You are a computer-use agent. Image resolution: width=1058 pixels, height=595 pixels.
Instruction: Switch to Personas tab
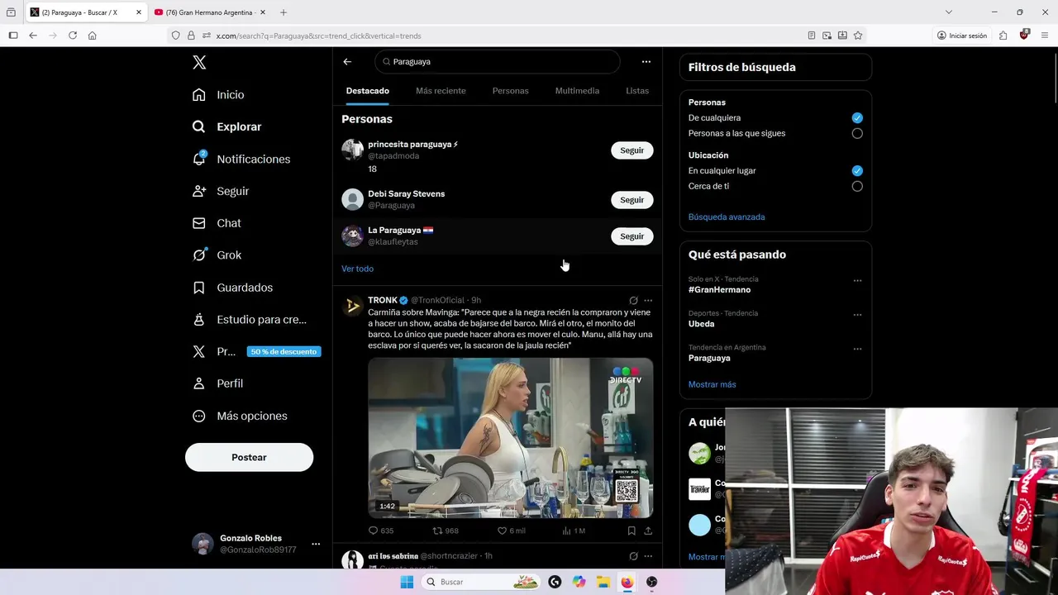tap(510, 91)
